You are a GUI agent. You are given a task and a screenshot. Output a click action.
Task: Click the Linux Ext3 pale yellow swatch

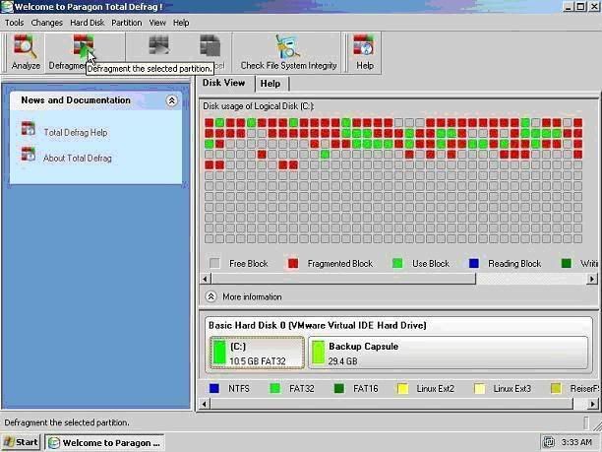coord(479,388)
